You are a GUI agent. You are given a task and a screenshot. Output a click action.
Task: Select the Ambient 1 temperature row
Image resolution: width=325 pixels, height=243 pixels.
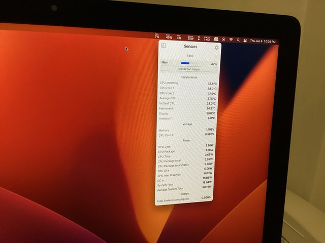(x=186, y=118)
